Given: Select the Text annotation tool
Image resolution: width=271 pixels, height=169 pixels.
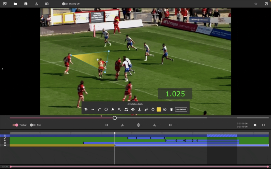Looking at the screenshot, I should (86, 109).
